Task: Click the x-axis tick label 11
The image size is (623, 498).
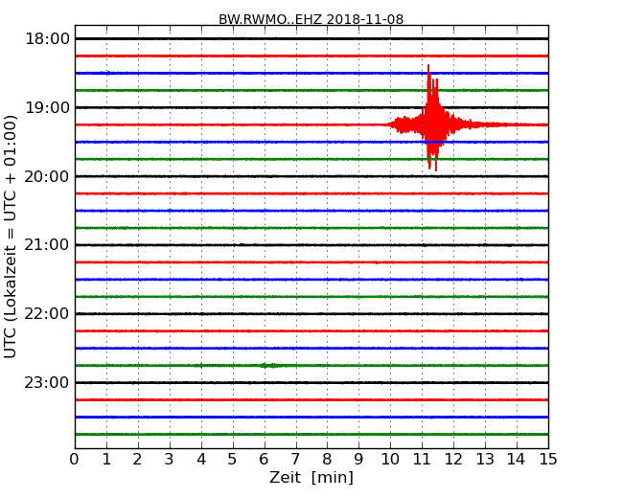Action: coord(422,459)
